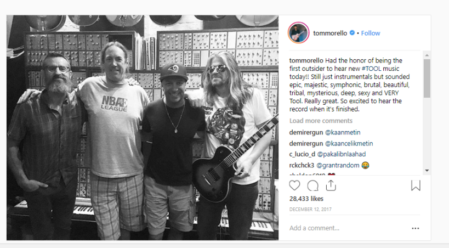
Task: Open mention @kaancelikmetin
Action: point(349,143)
